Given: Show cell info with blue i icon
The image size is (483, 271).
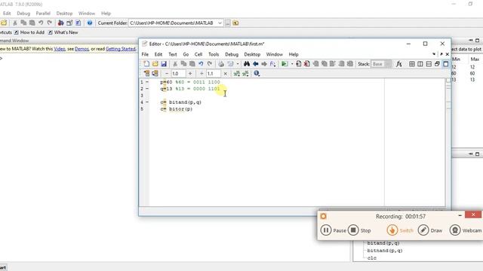Looking at the screenshot, I should point(257,74).
